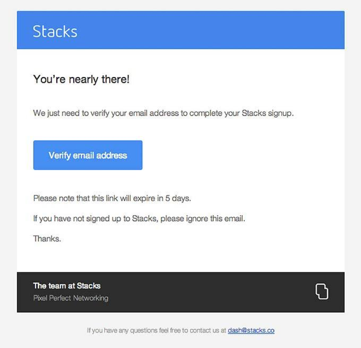Select the "You're nearly there!" heading
This screenshot has width=361, height=348.
[81, 80]
